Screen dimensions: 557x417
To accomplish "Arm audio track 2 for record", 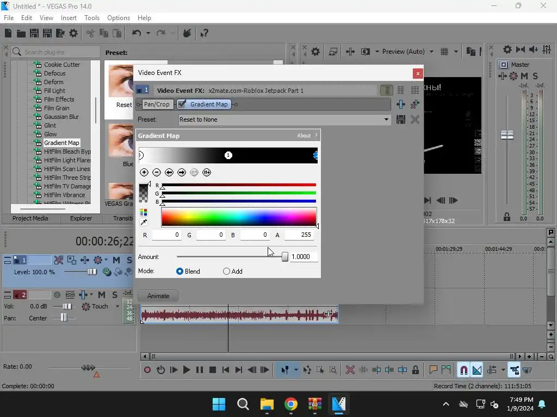I will [57, 295].
